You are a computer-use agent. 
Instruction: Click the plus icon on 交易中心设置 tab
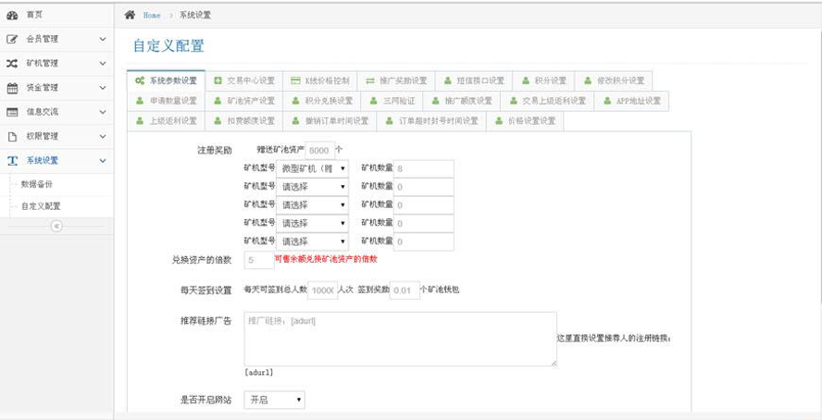[x=218, y=80]
